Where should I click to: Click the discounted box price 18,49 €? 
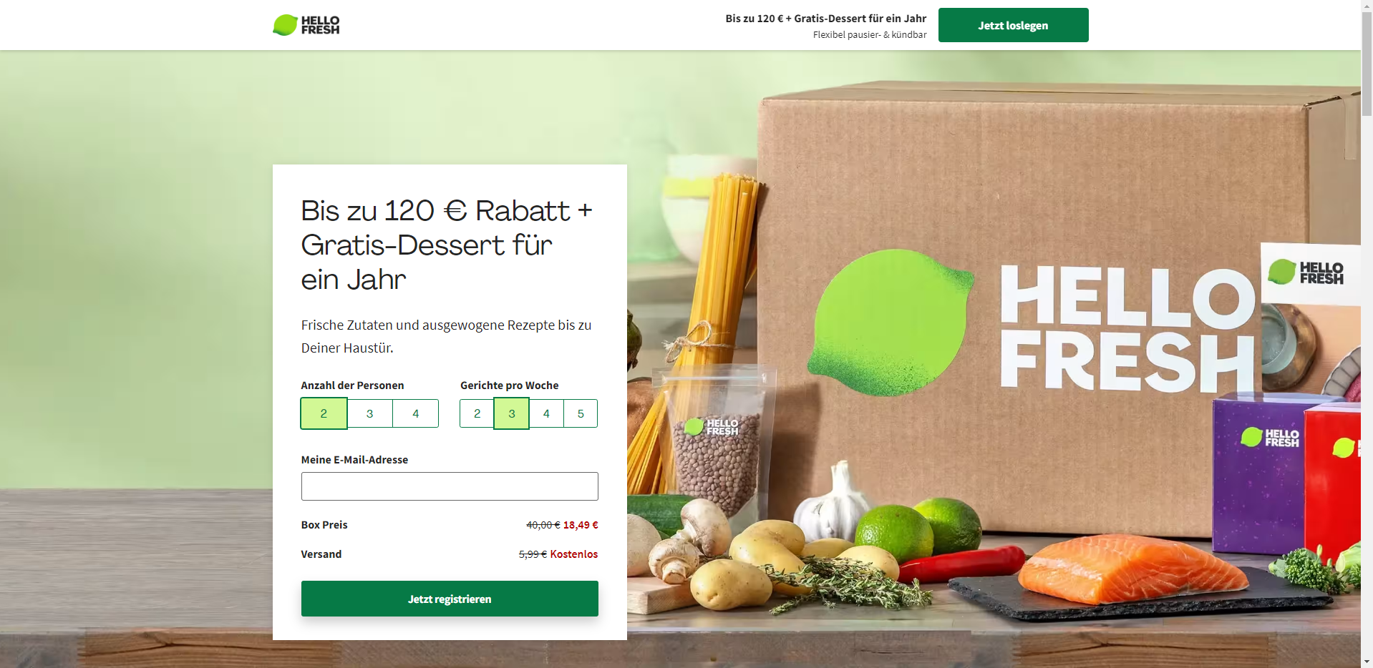click(581, 525)
